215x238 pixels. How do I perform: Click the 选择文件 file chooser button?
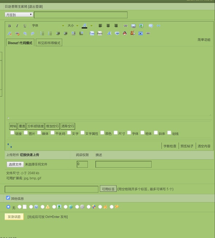click(x=15, y=164)
